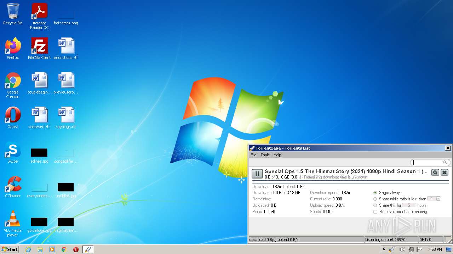
Task: Click the 'Current ratio: 0.000' value
Action: coord(326,199)
